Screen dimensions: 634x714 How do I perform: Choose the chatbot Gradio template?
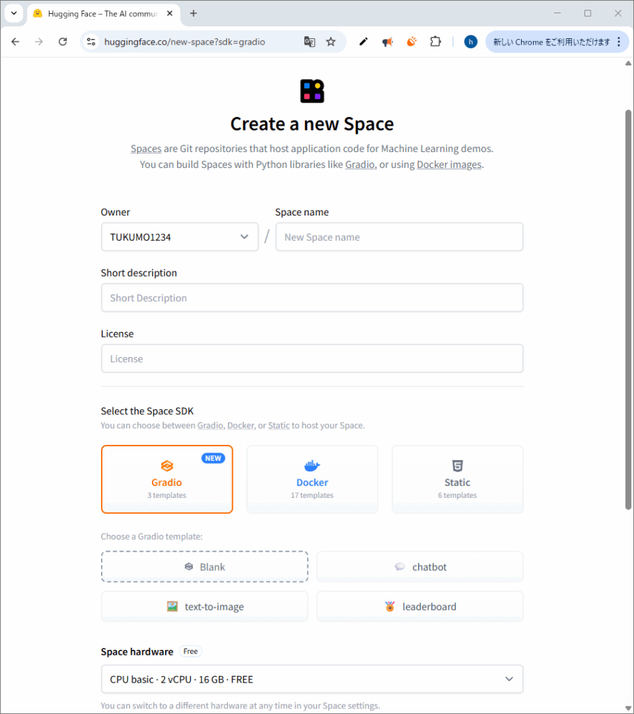tap(419, 567)
